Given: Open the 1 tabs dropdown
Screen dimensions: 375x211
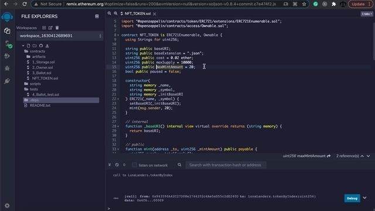Looking at the screenshot, I should point(367,14).
